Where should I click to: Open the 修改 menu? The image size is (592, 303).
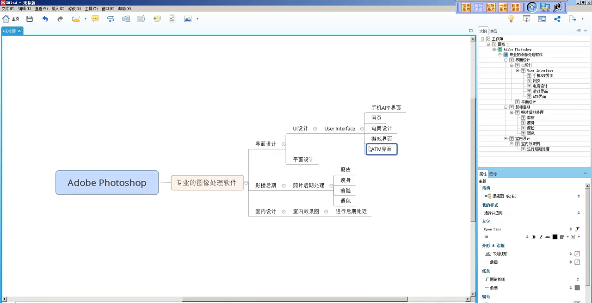(x=74, y=9)
